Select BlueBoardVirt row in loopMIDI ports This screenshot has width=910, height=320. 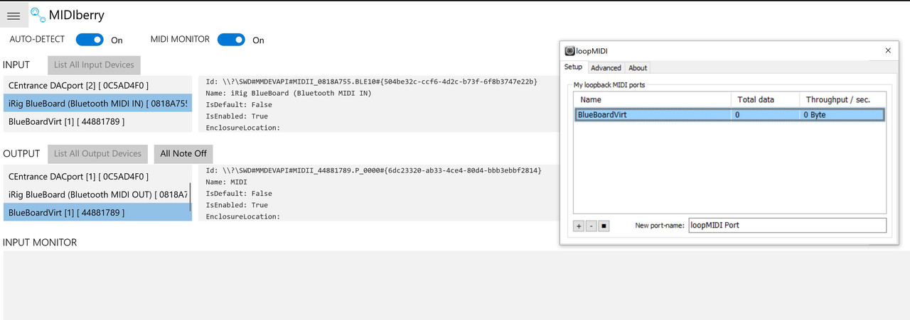tap(729, 114)
